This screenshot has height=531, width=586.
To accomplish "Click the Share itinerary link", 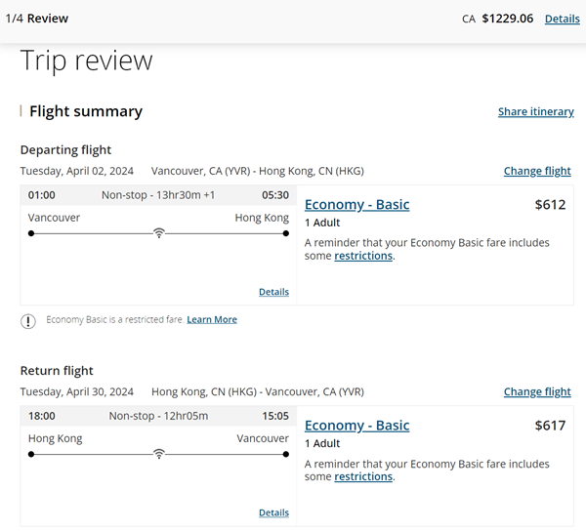I will pos(535,112).
